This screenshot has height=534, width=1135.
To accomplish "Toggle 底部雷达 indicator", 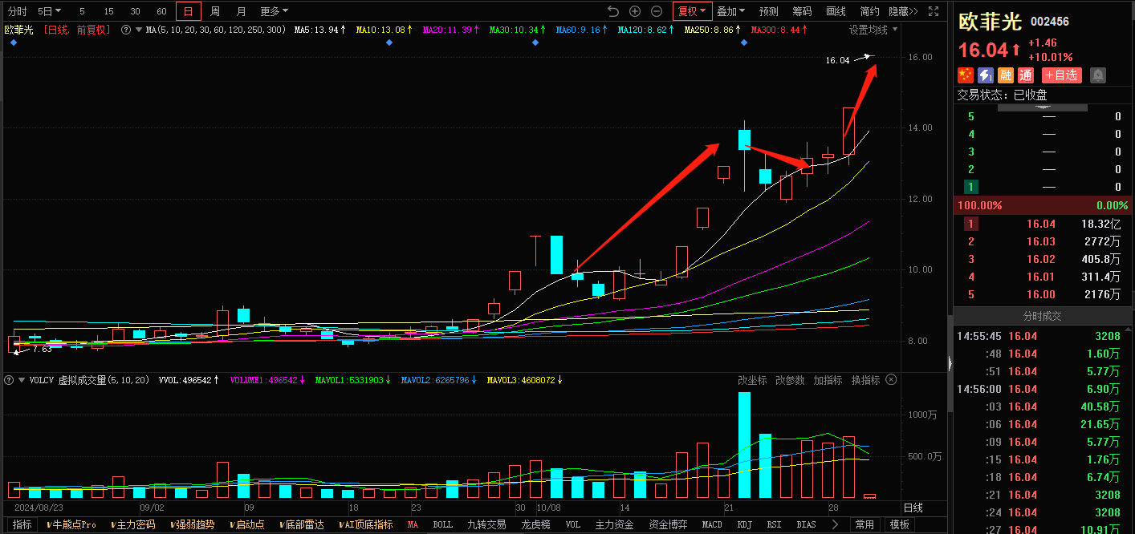I will coord(303,524).
